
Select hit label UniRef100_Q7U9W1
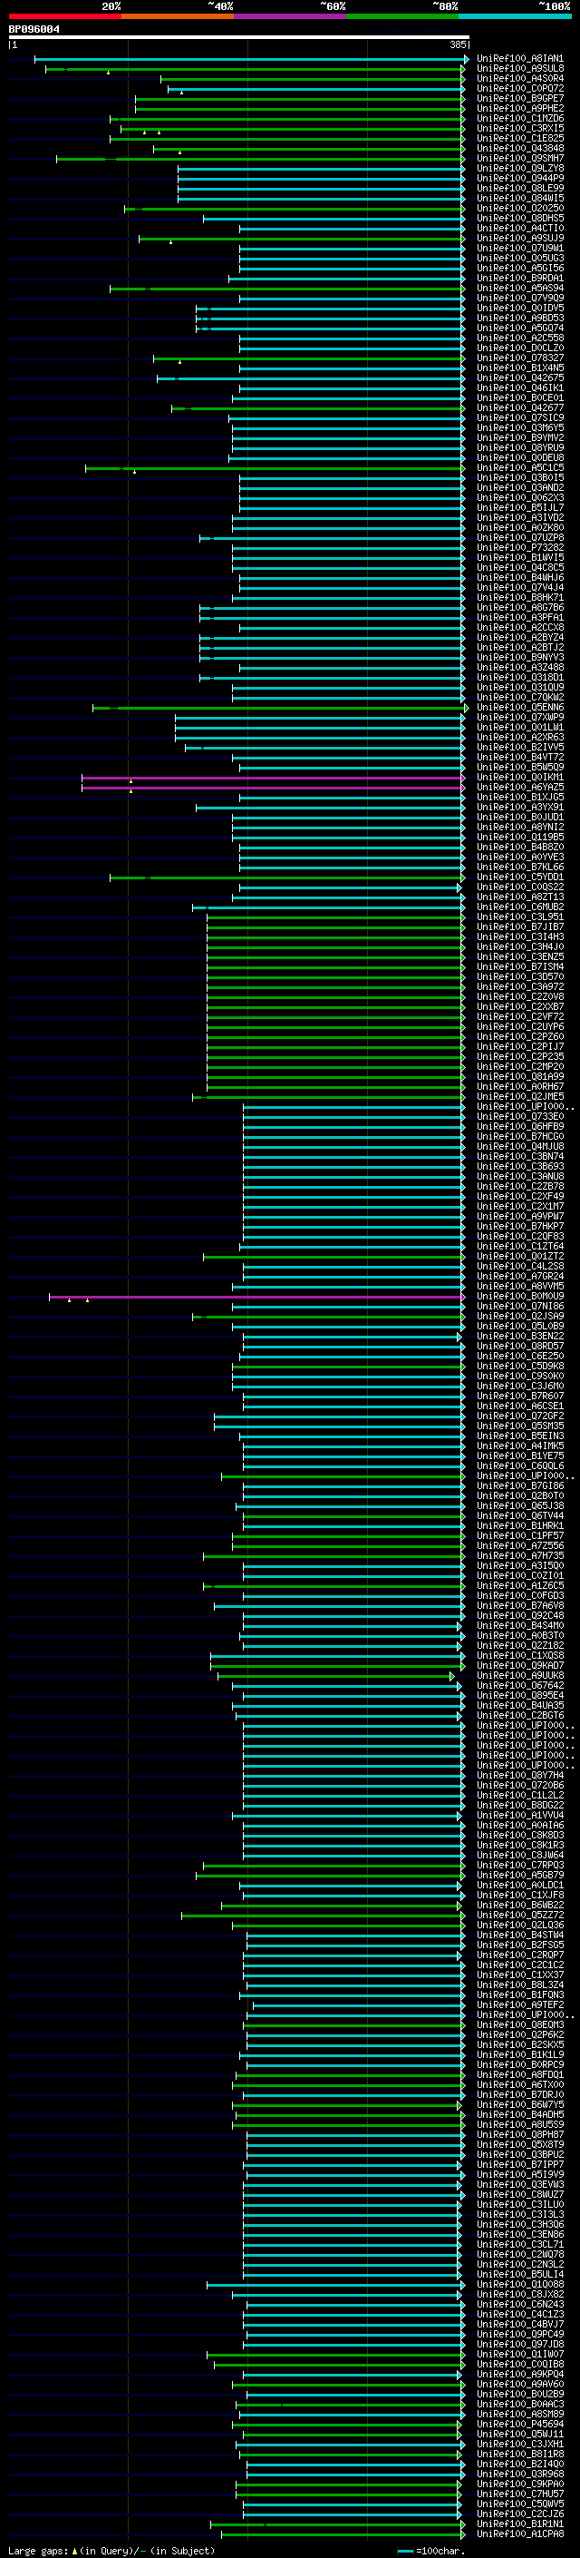pyautogui.click(x=519, y=249)
